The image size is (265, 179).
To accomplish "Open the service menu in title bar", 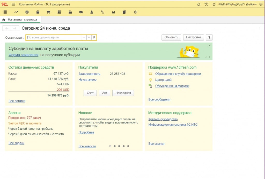I will (261, 4).
